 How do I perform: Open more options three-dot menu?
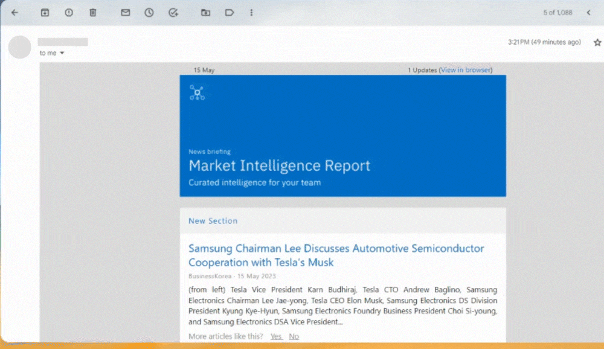(x=251, y=13)
